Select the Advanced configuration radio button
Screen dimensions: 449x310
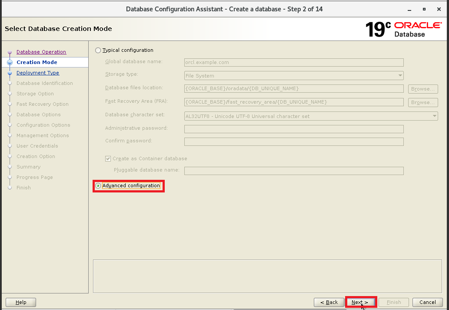pyautogui.click(x=98, y=186)
